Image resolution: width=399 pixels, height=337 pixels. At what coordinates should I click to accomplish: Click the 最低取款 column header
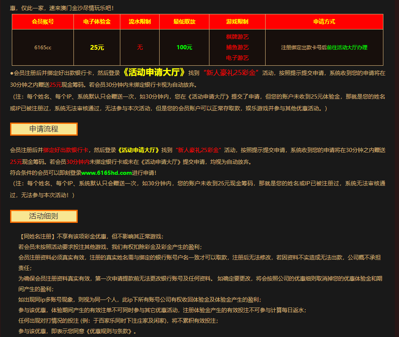click(x=185, y=21)
